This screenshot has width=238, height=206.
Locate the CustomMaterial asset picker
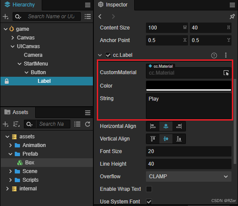[x=226, y=73]
